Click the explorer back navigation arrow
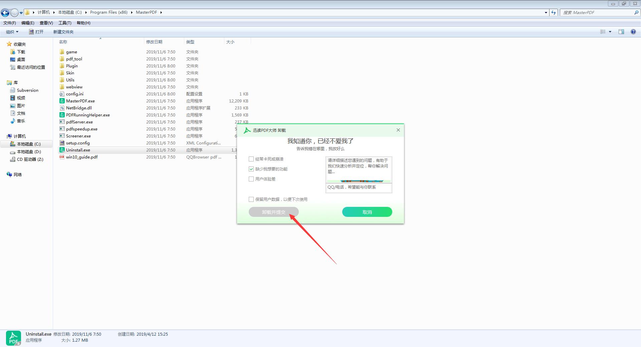 tap(5, 13)
